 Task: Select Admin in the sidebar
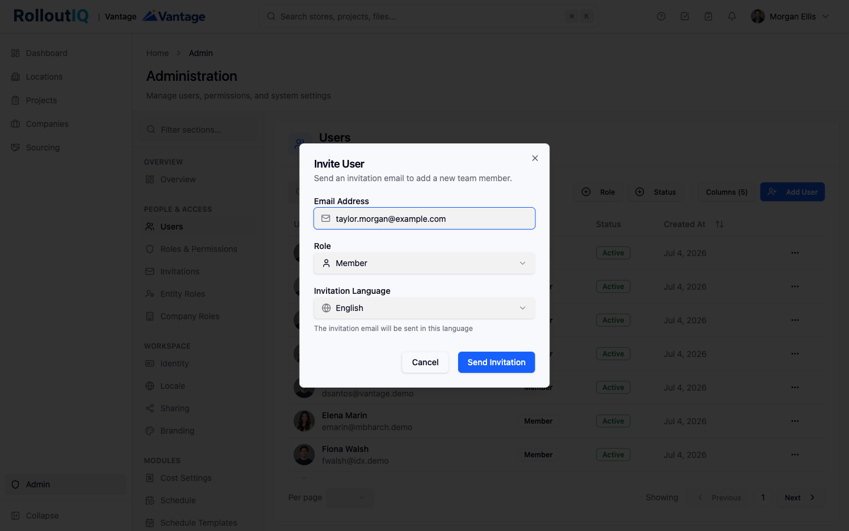pos(65,484)
